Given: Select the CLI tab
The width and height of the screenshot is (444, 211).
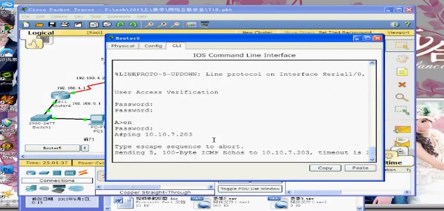Looking at the screenshot, I should [x=177, y=45].
